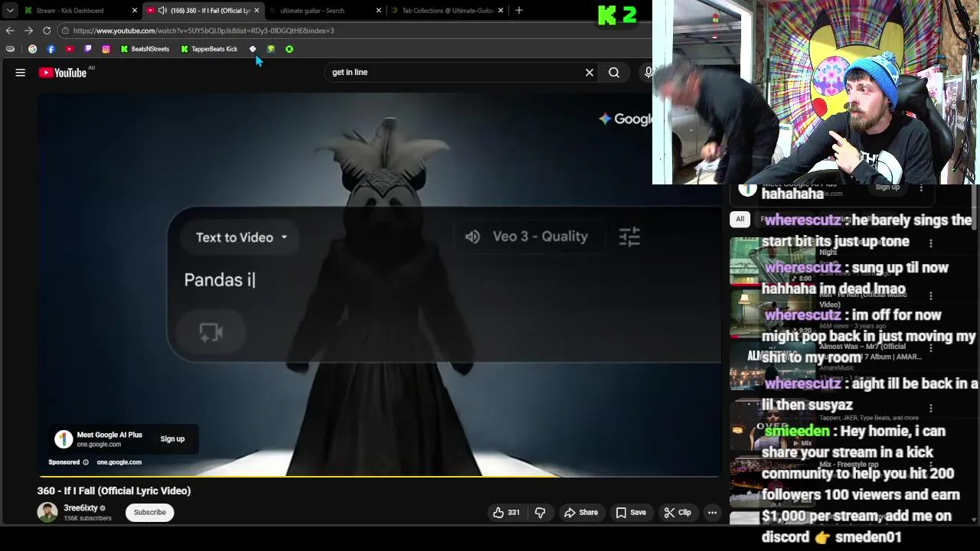Open the Twitch bookmark icon
This screenshot has width=980, height=551.
tap(87, 49)
